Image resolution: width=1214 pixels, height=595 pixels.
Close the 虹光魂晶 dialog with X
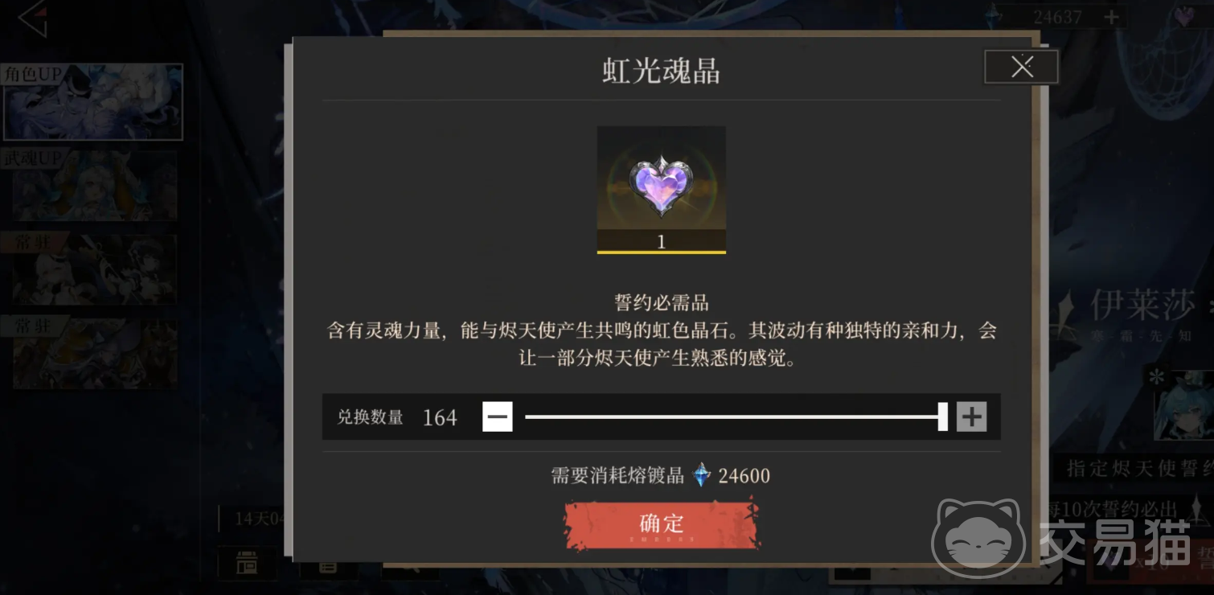click(1021, 67)
